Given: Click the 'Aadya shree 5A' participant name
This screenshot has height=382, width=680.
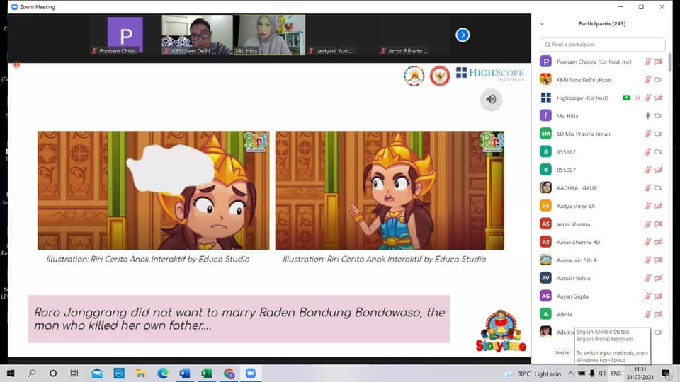Looking at the screenshot, I should [575, 206].
